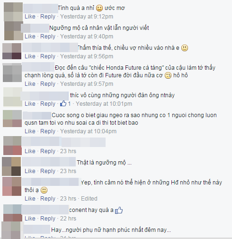232x239 pixels.
Task: Reply to comment posted Yesterday at 9:40pm
Action: 48,37
